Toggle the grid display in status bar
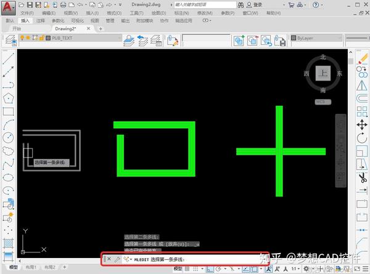The height and width of the screenshot is (274, 370). 187,268
